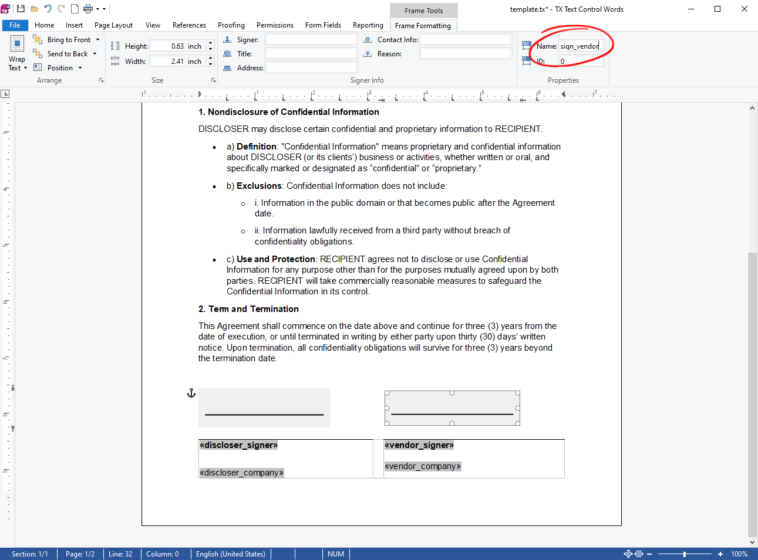Select the Frame Formatting tab

(423, 25)
